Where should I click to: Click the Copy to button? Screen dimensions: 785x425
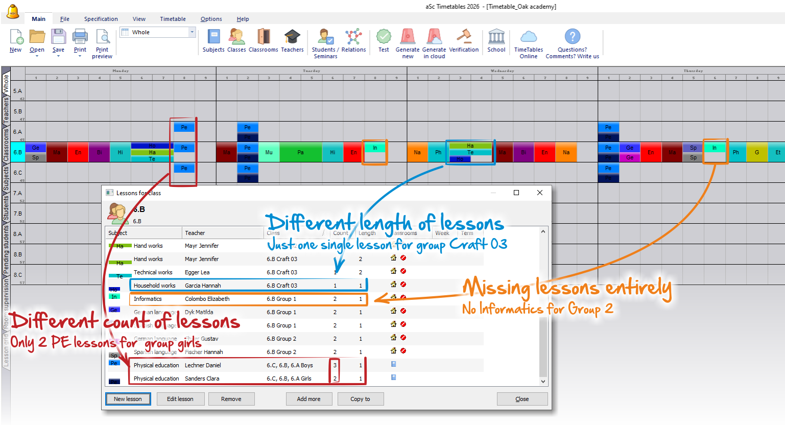tap(360, 399)
